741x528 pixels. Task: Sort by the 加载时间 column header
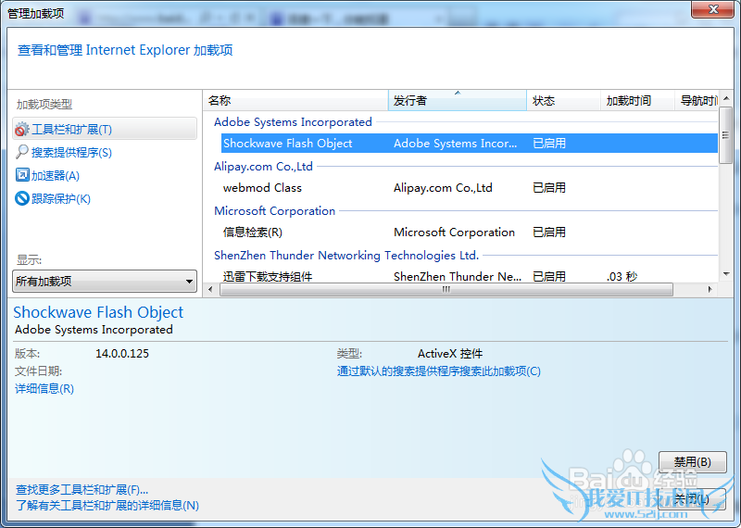[637, 100]
